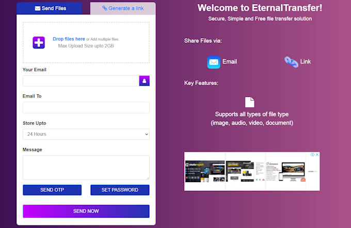Screen dimensions: 351x228
Task: Click the 'Share Files via:' label
Action: tap(203, 41)
